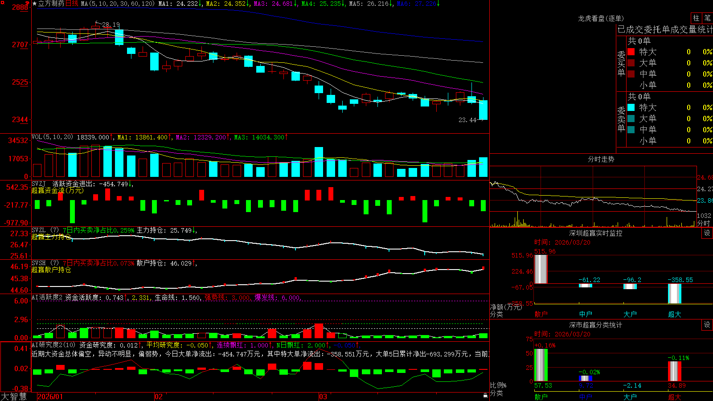Click the 03 month axis marker
Viewport: 713px width, 401px height.
[323, 397]
